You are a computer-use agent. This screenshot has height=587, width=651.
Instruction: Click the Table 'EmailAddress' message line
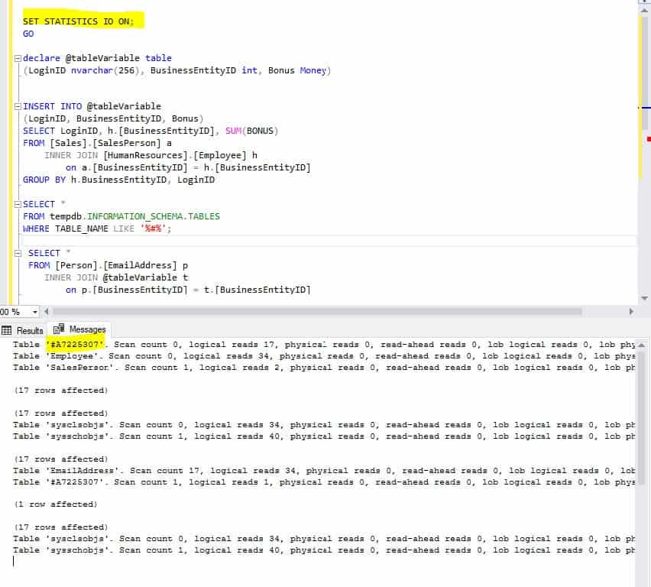coord(324,471)
